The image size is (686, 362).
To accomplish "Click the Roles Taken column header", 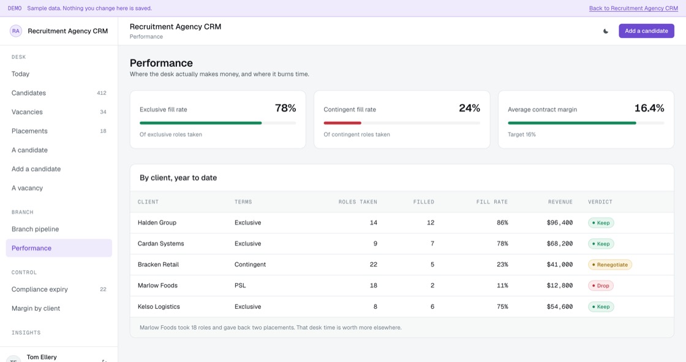I will (x=358, y=202).
